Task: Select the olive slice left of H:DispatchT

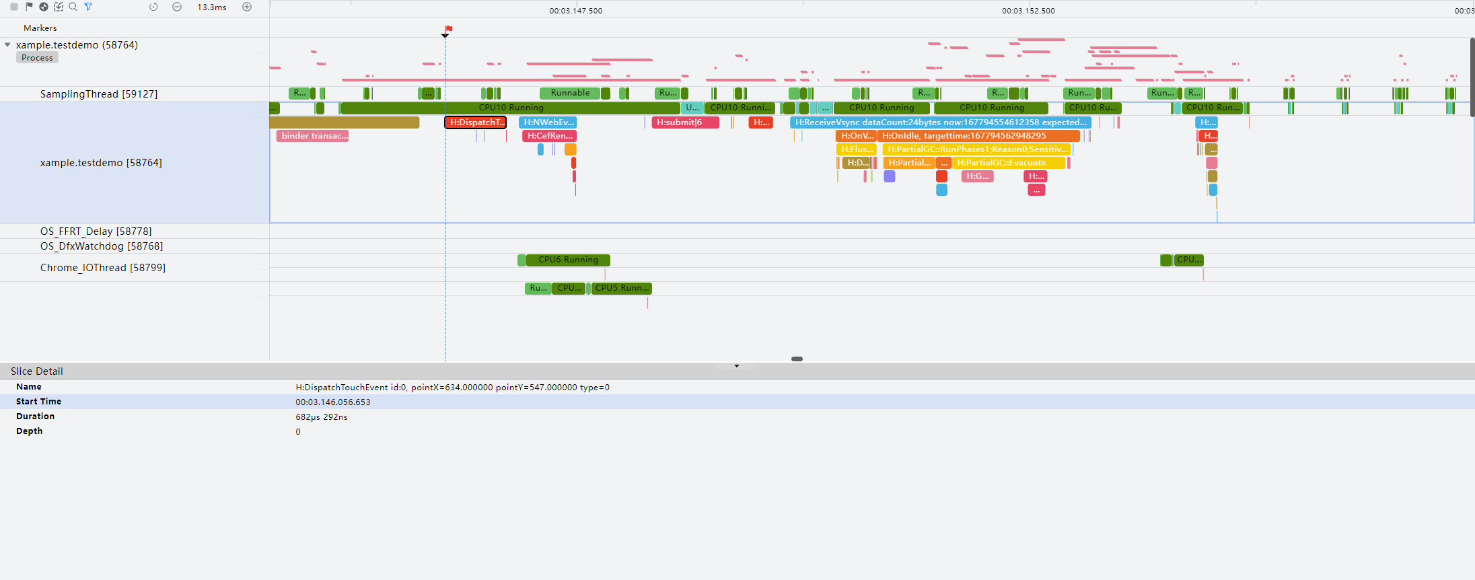Action: [x=344, y=122]
